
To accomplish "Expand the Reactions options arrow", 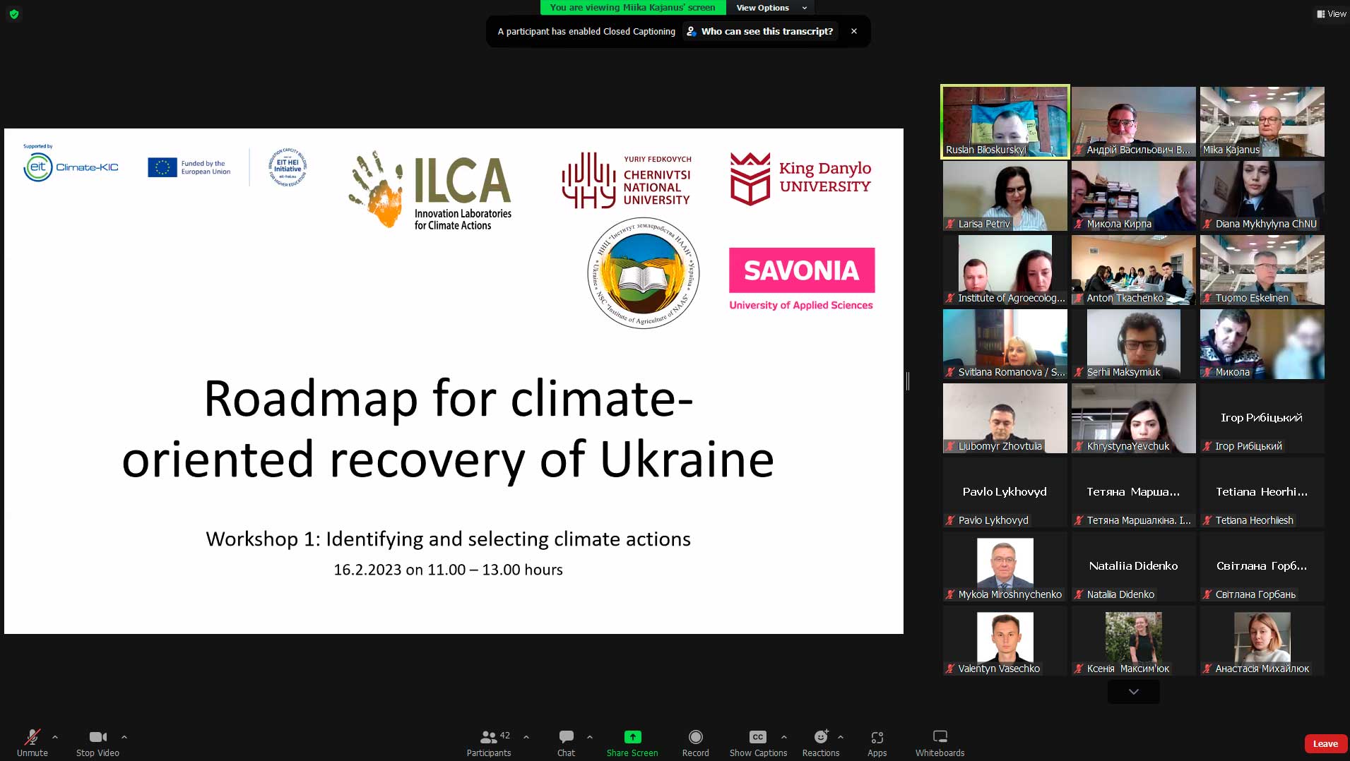I will click(841, 737).
